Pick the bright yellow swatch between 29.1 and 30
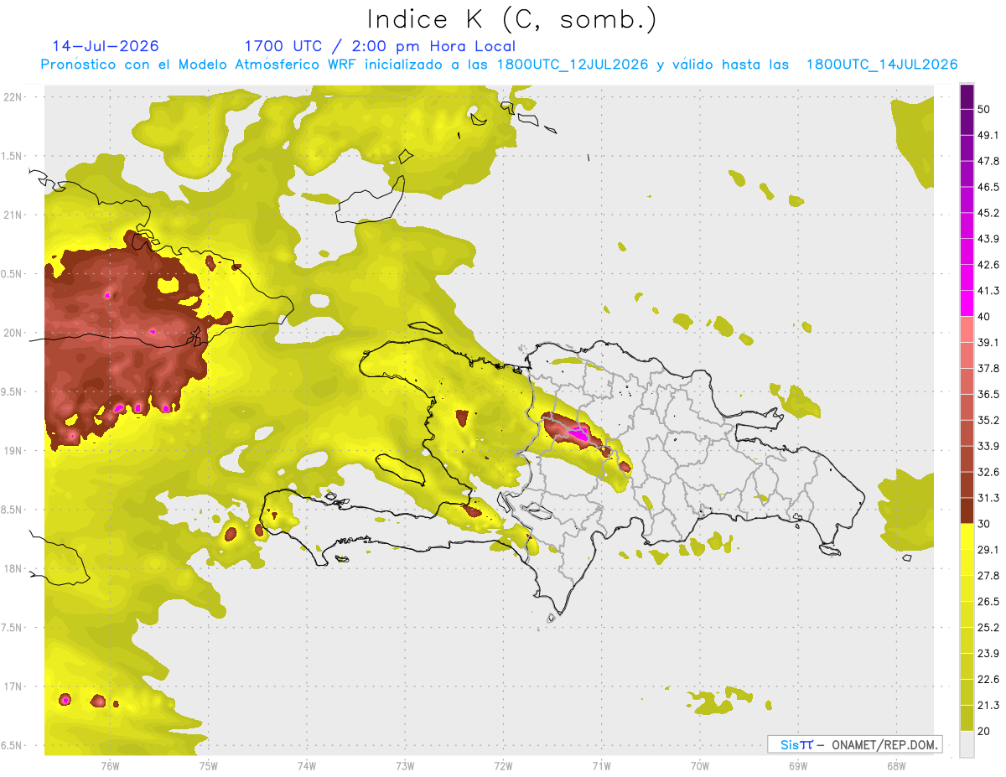The width and height of the screenshot is (1006, 777). tap(967, 536)
